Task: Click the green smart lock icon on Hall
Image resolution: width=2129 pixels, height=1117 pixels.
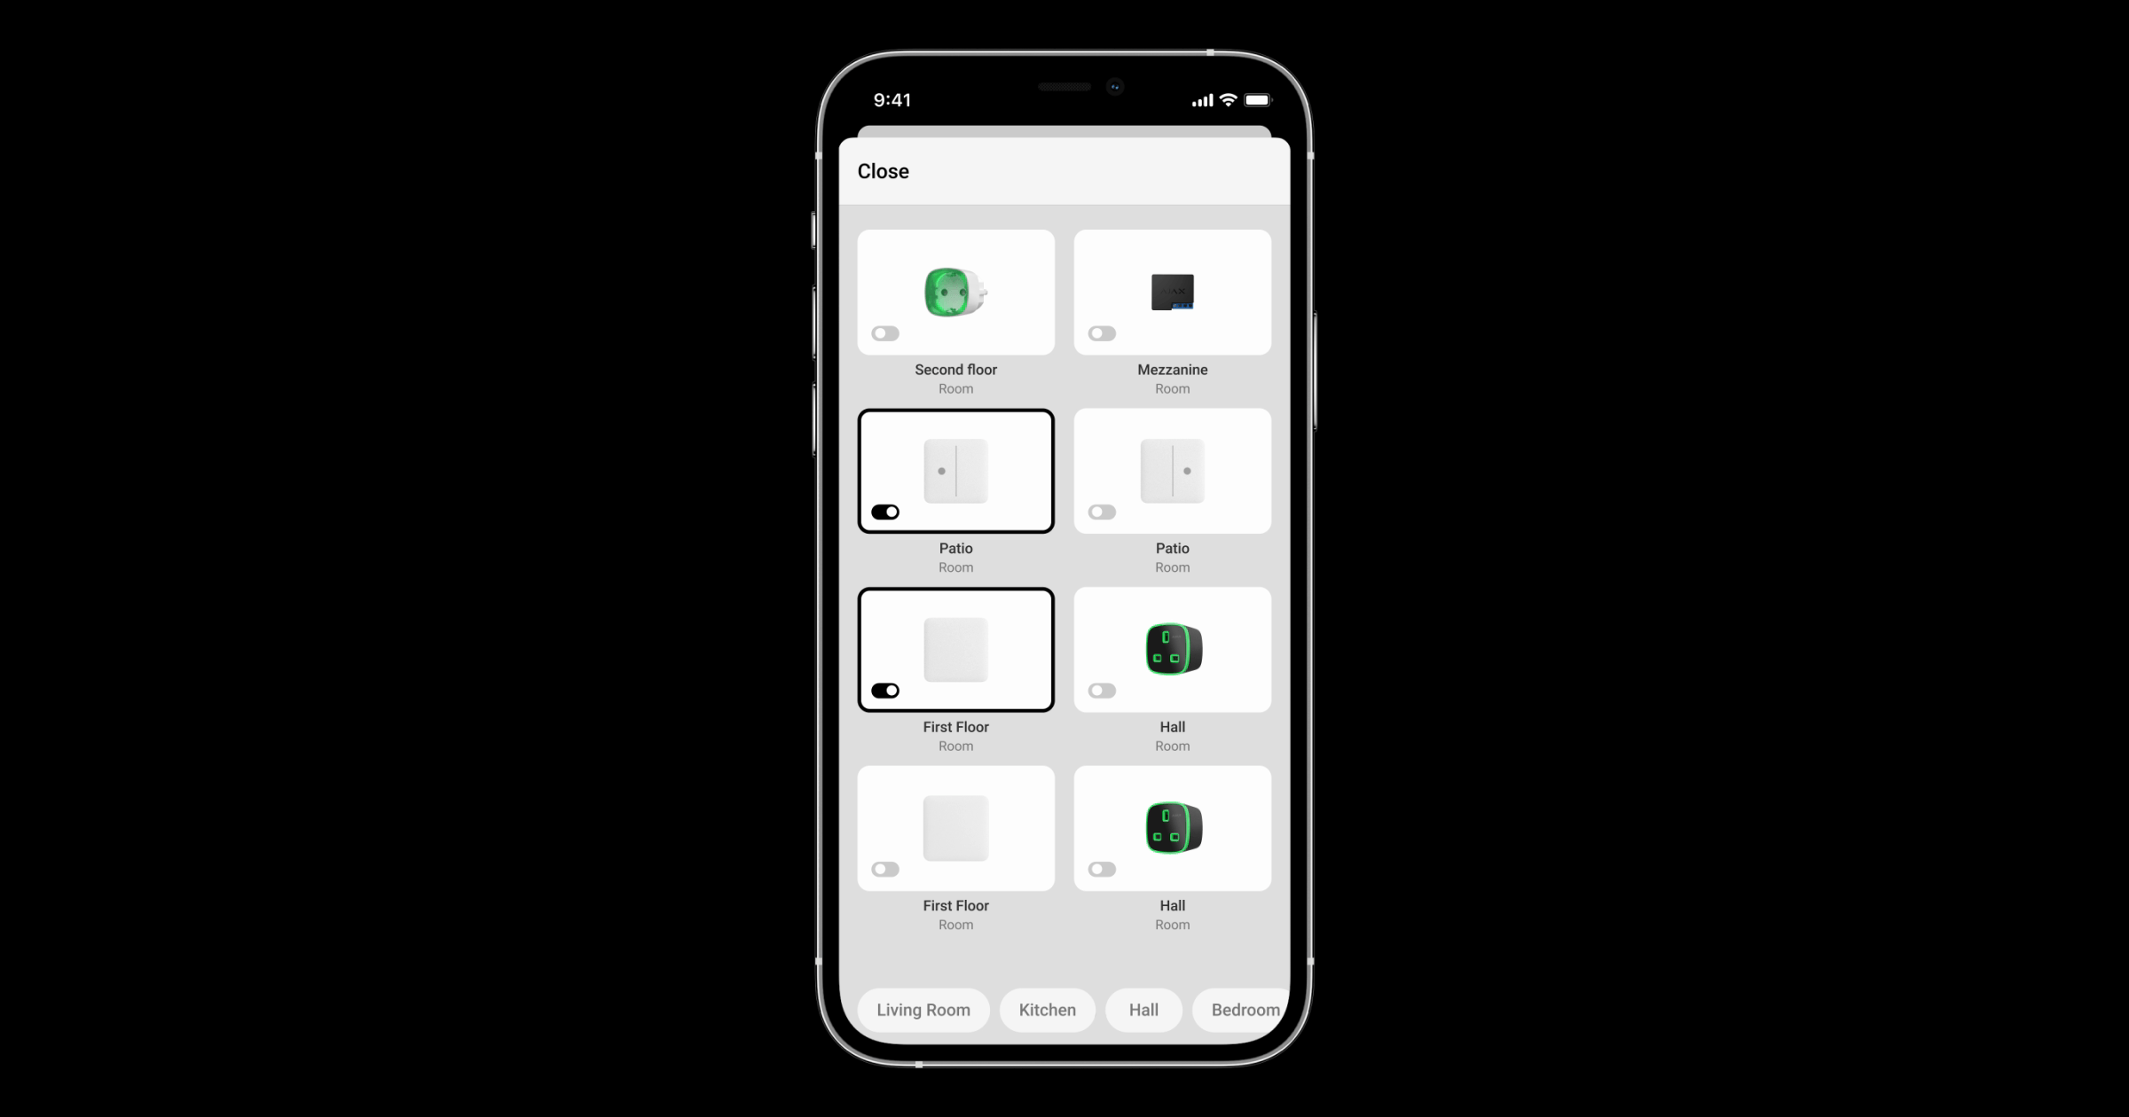Action: [x=1172, y=650]
